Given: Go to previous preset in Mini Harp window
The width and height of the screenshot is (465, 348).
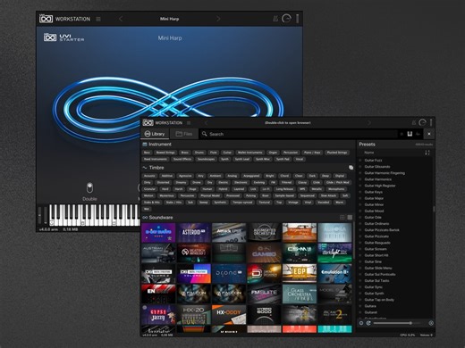Looking at the screenshot, I should tap(121, 19).
